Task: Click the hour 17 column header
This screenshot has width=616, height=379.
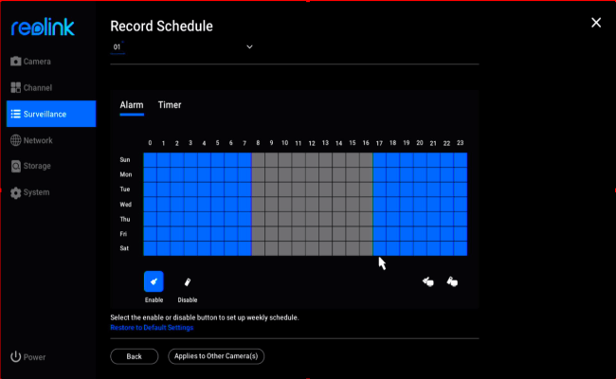Action: [379, 143]
